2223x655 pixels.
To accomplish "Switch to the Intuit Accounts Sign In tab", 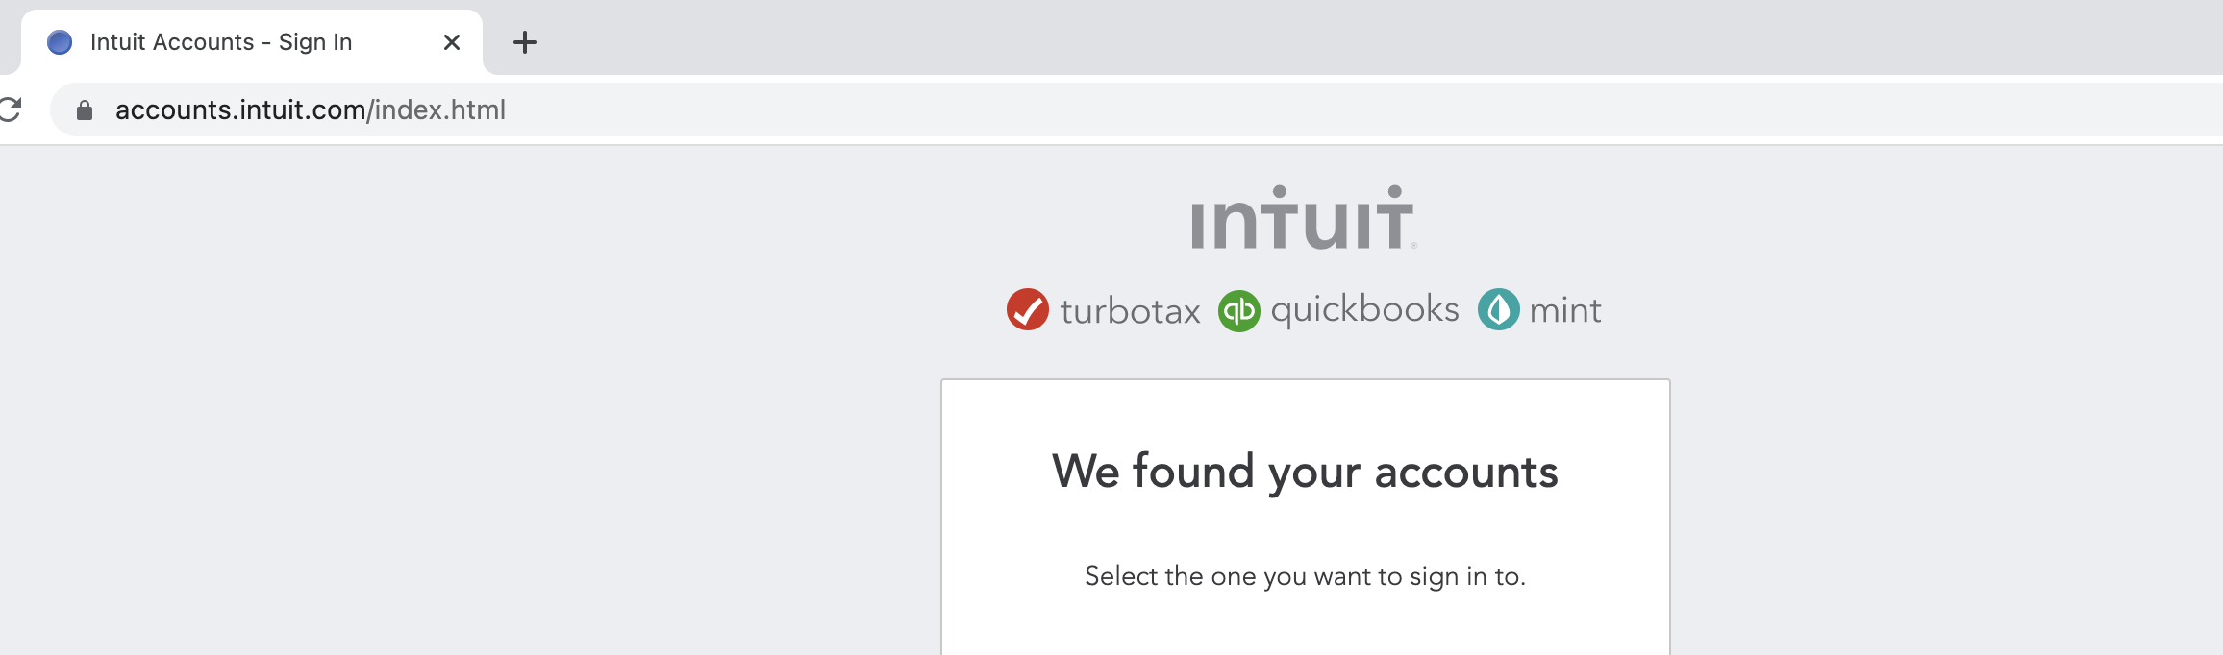I will pos(221,41).
